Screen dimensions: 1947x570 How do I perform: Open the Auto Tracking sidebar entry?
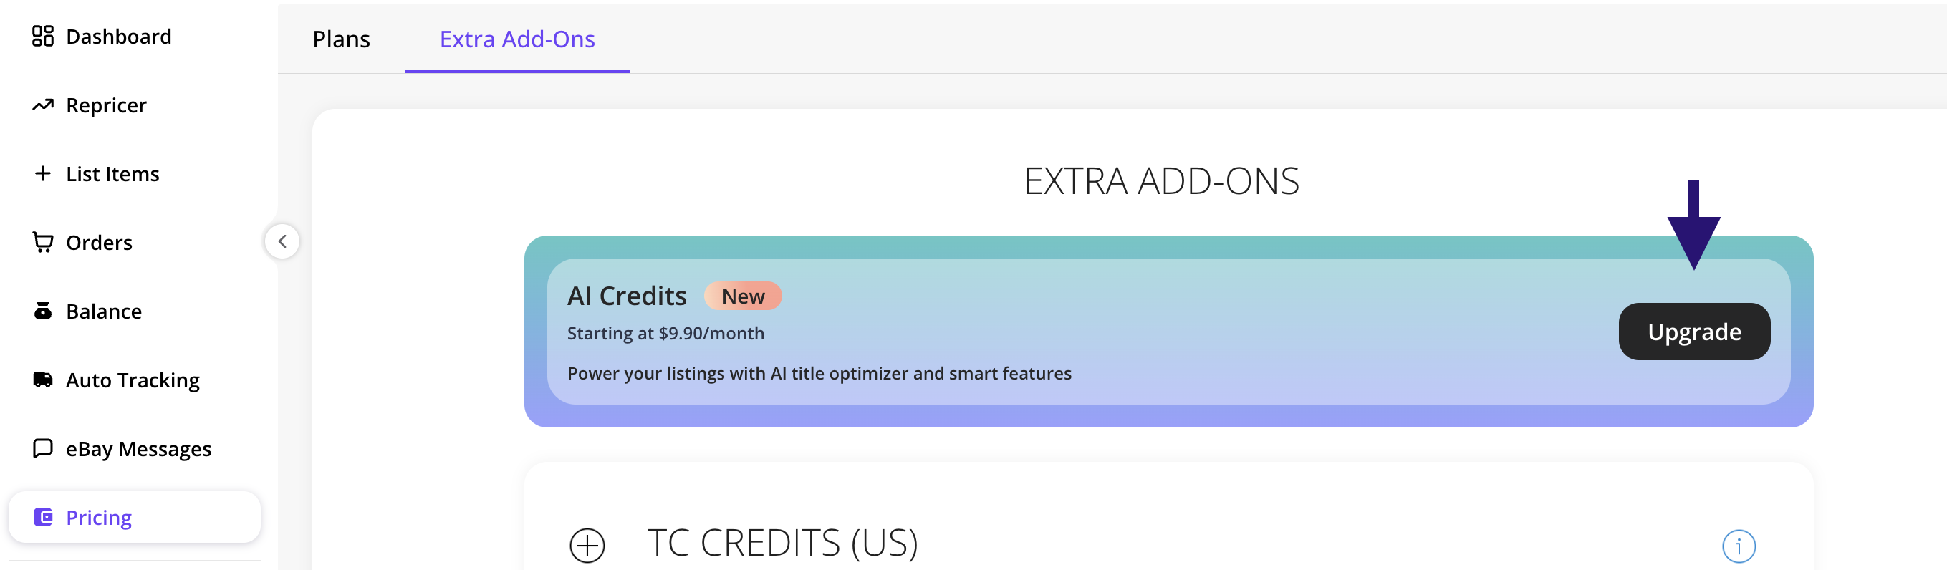point(133,380)
